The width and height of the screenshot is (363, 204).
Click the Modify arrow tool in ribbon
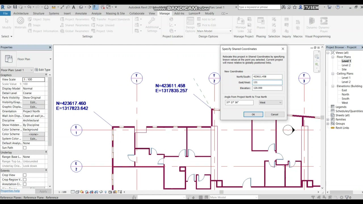(x=7, y=23)
